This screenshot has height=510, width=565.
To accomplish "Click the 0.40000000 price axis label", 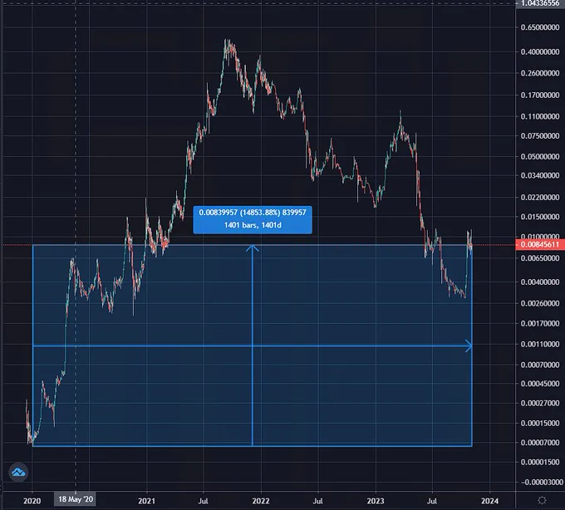I will coord(540,51).
